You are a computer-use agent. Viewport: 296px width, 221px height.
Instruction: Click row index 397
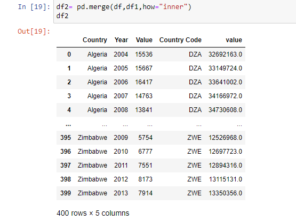[66, 165]
